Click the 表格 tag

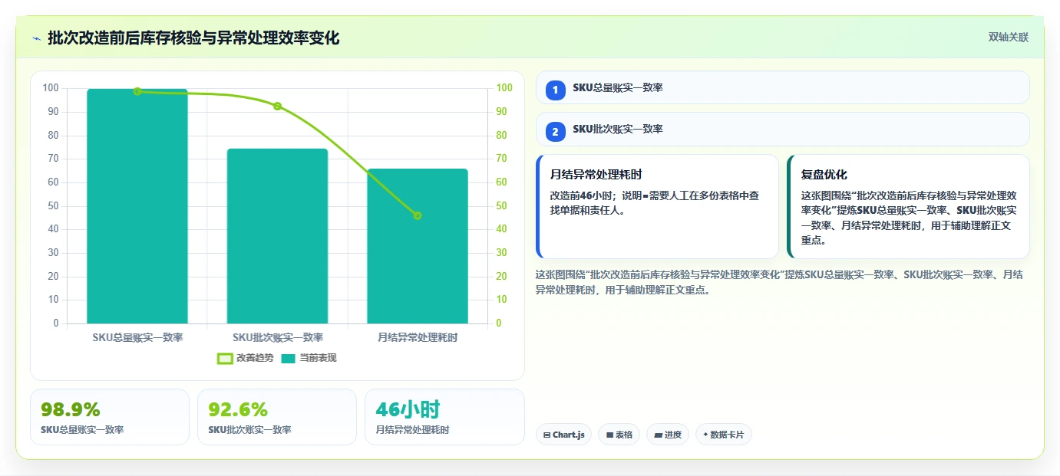click(619, 435)
